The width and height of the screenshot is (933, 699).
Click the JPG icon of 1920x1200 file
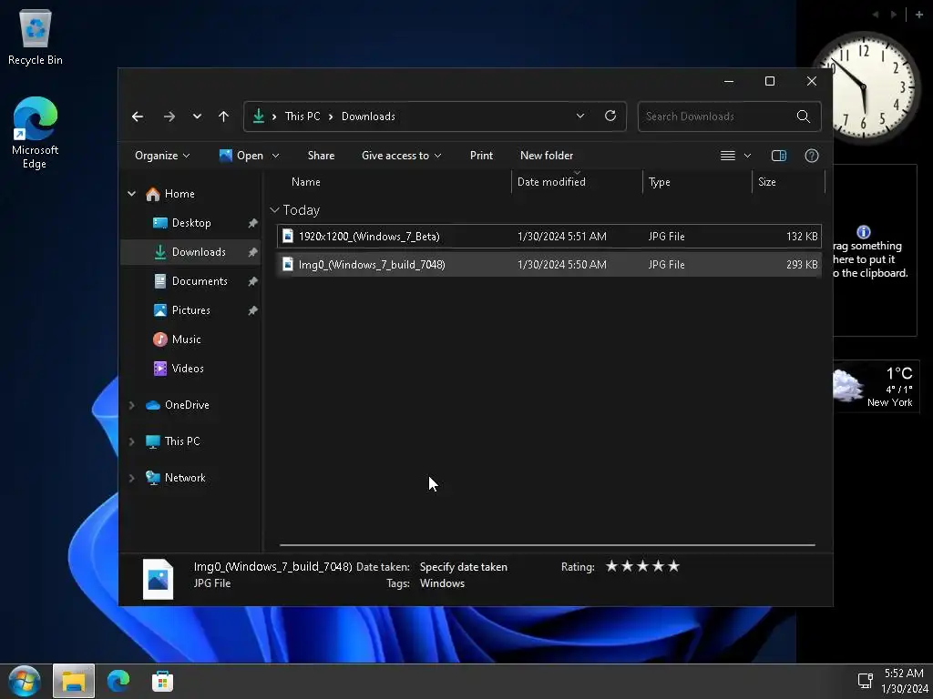pyautogui.click(x=287, y=236)
